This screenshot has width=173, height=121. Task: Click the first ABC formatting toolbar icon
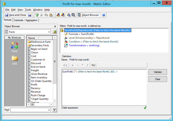coord(58,15)
